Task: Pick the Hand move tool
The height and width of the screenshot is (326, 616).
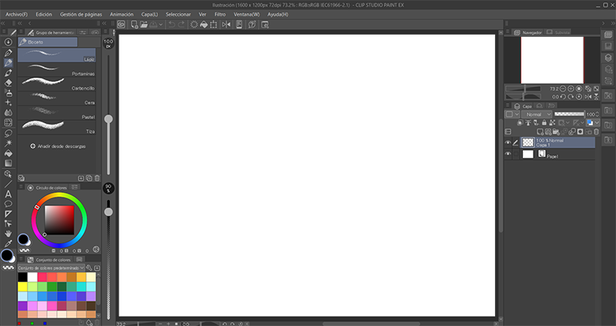Action: coord(8,233)
